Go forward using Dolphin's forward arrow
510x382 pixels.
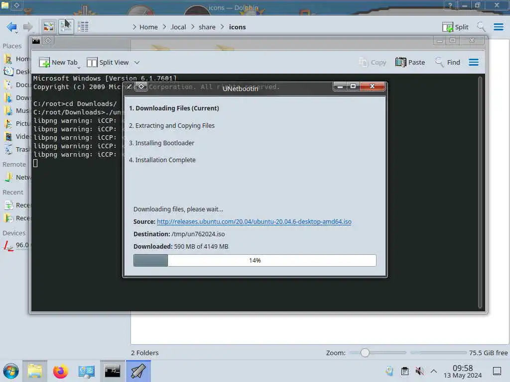click(28, 27)
